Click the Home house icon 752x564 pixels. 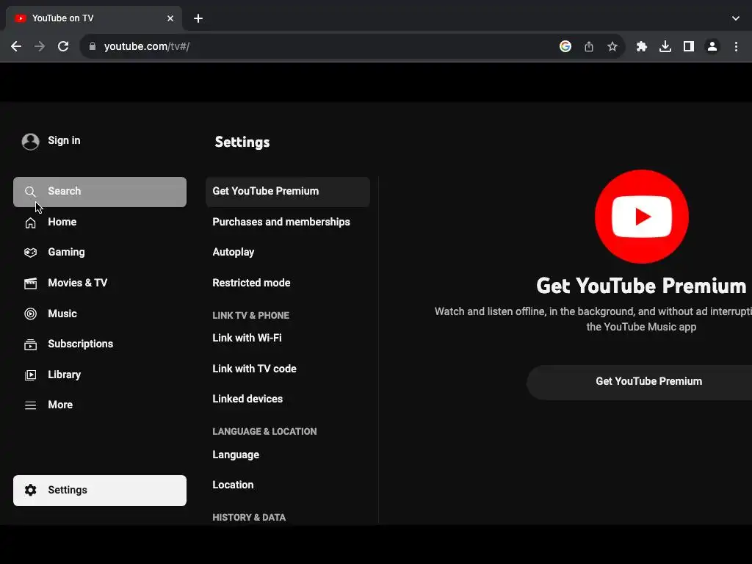click(x=30, y=223)
